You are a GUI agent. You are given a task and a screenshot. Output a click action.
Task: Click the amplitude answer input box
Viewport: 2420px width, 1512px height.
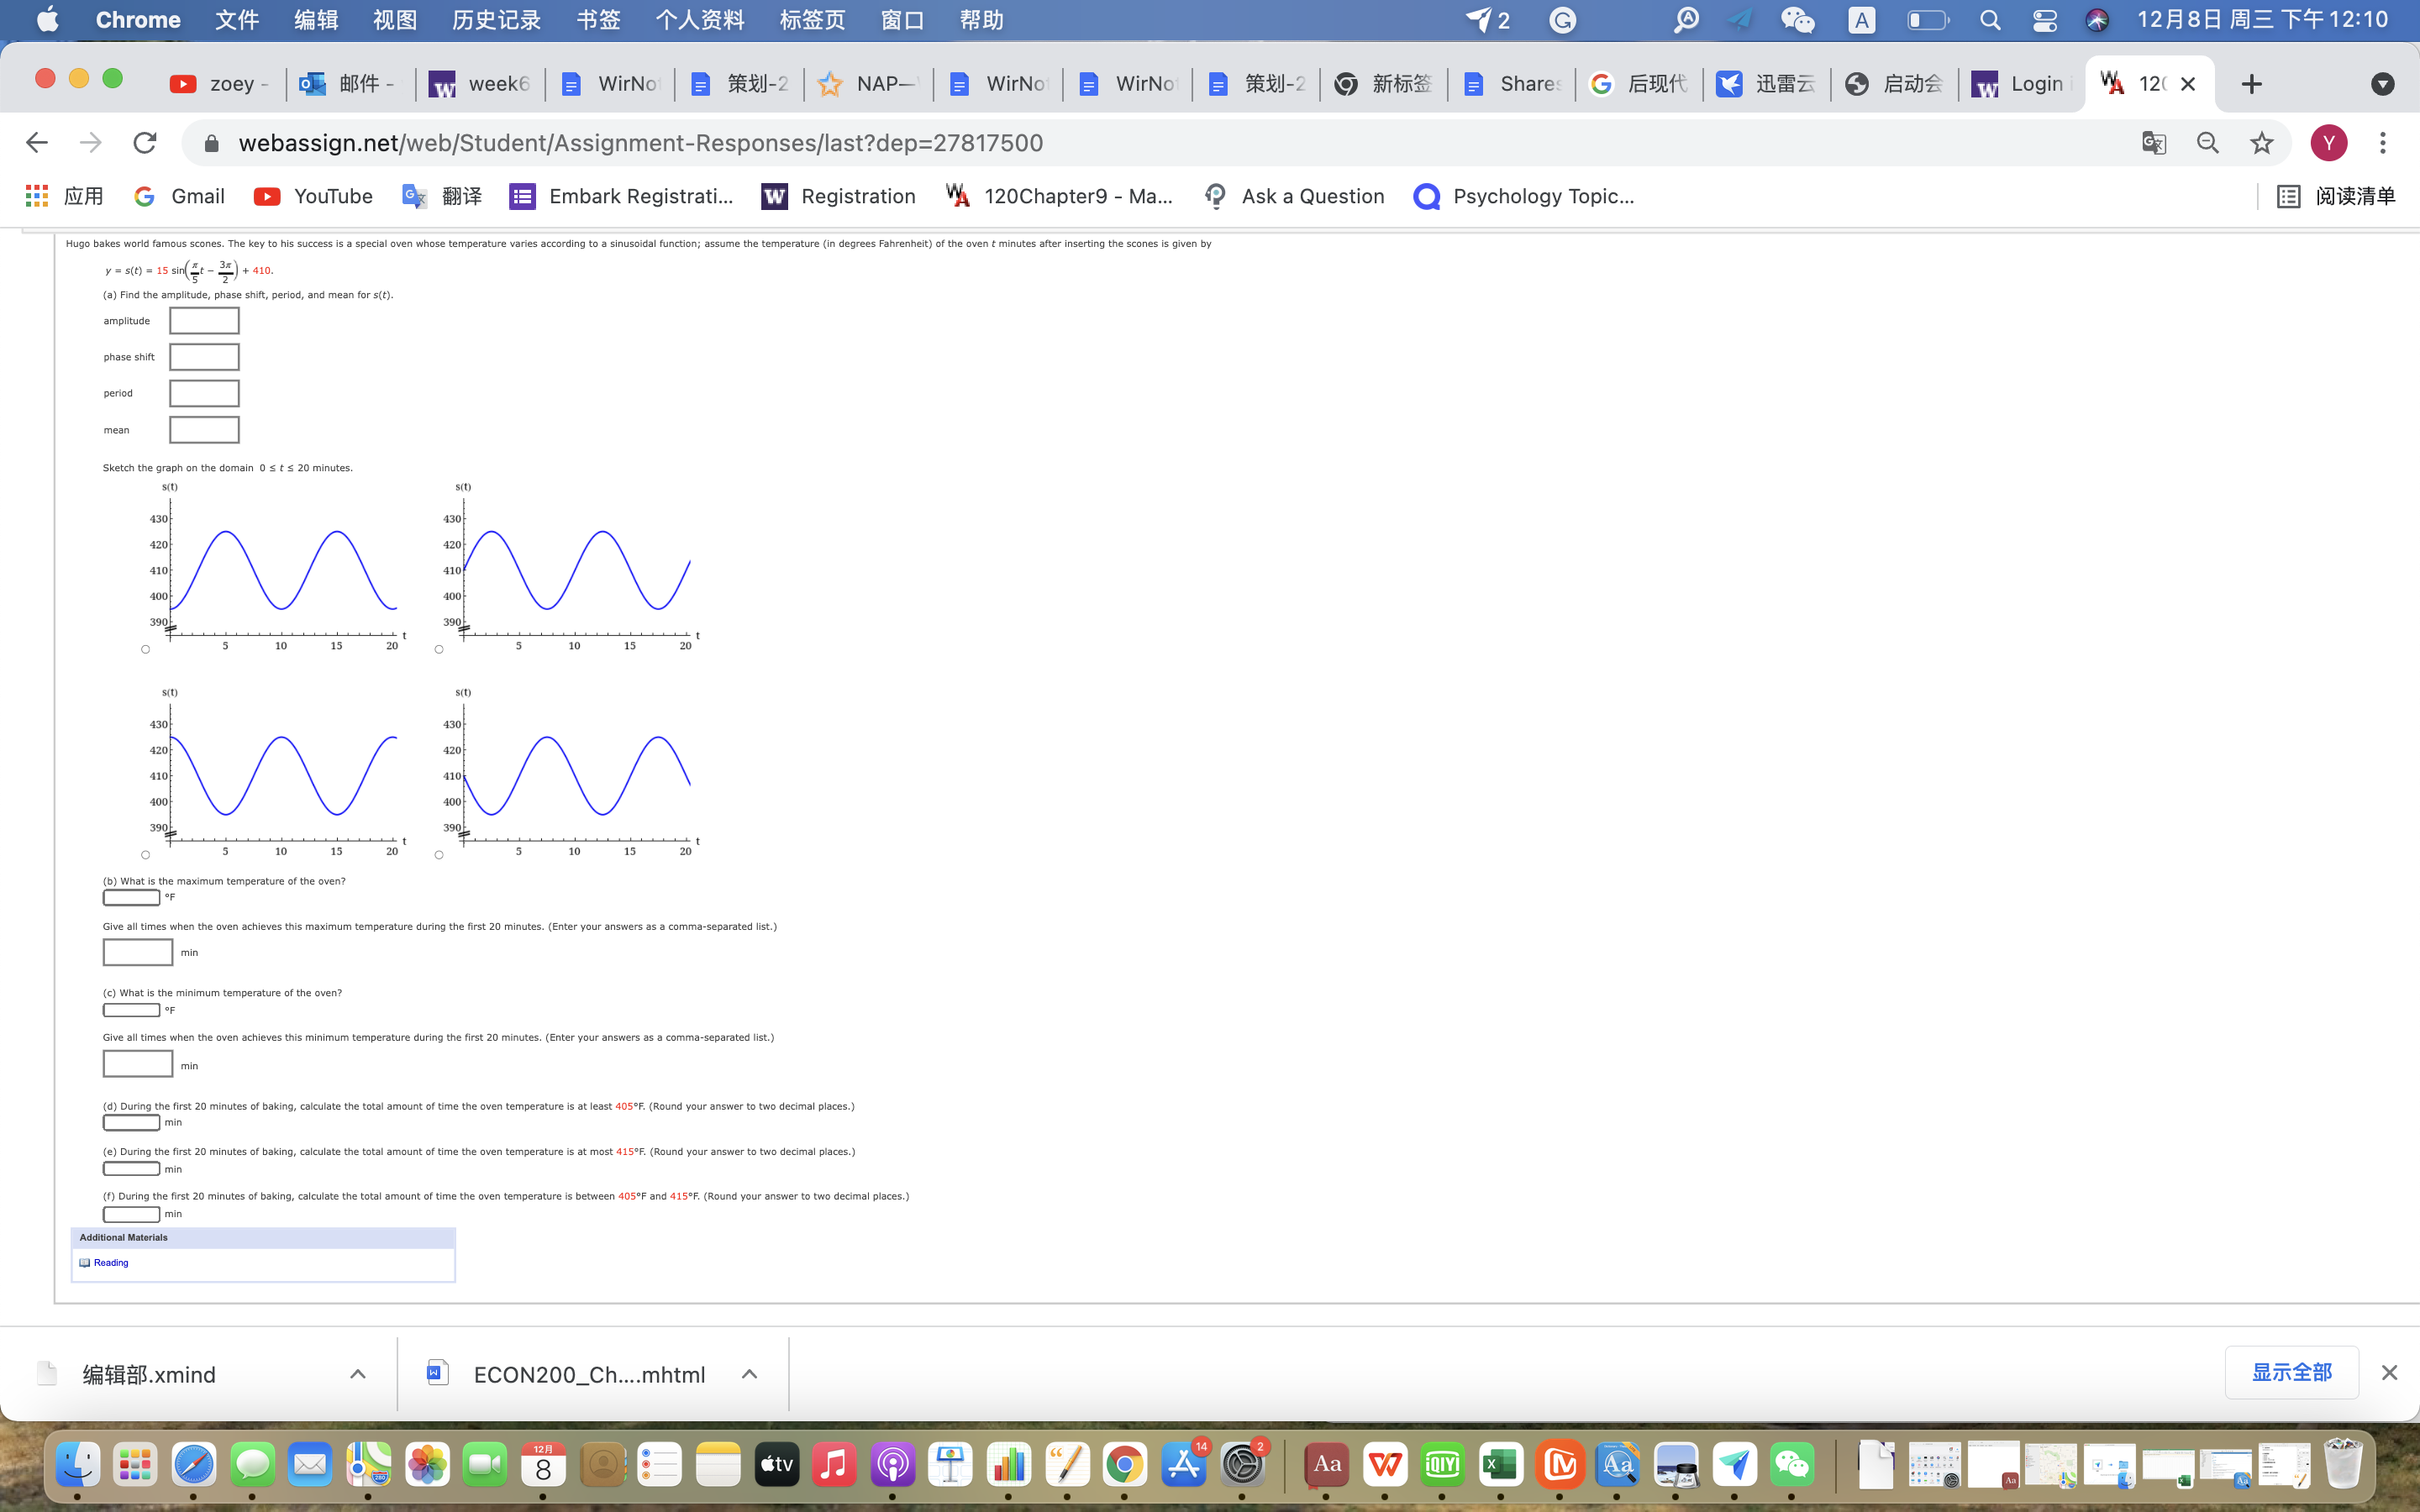click(204, 321)
